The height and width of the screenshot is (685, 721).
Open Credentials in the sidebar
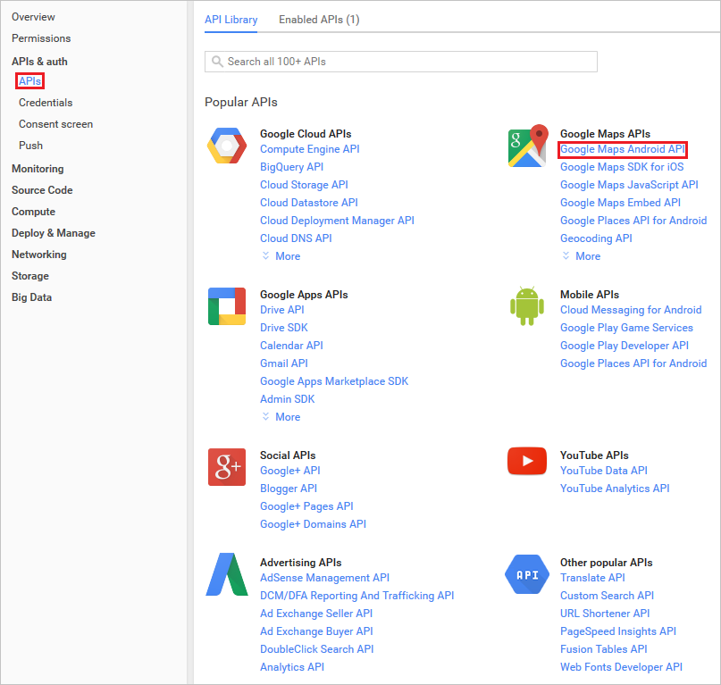[46, 103]
